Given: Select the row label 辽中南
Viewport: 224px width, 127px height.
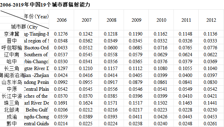Looking at the screenshot, I should click(11, 55).
